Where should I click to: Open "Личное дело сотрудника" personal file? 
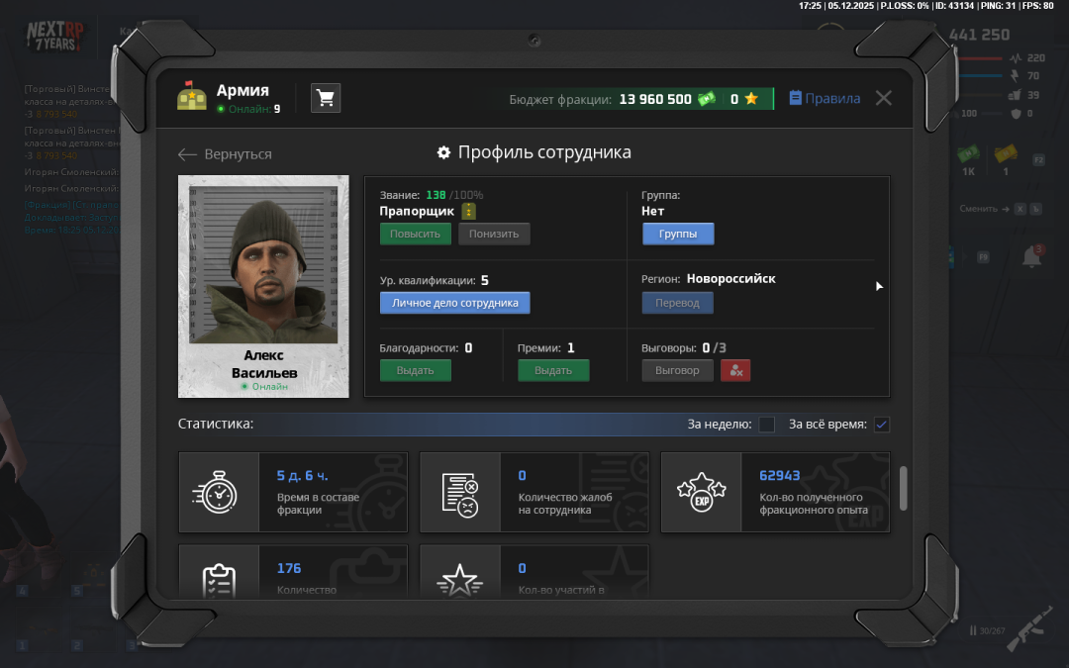coord(455,303)
